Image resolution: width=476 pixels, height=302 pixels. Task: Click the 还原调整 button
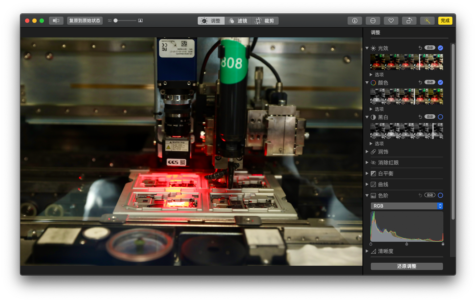tap(407, 266)
